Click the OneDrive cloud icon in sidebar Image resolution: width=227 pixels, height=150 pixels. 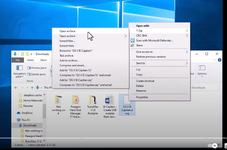(x=18, y=113)
